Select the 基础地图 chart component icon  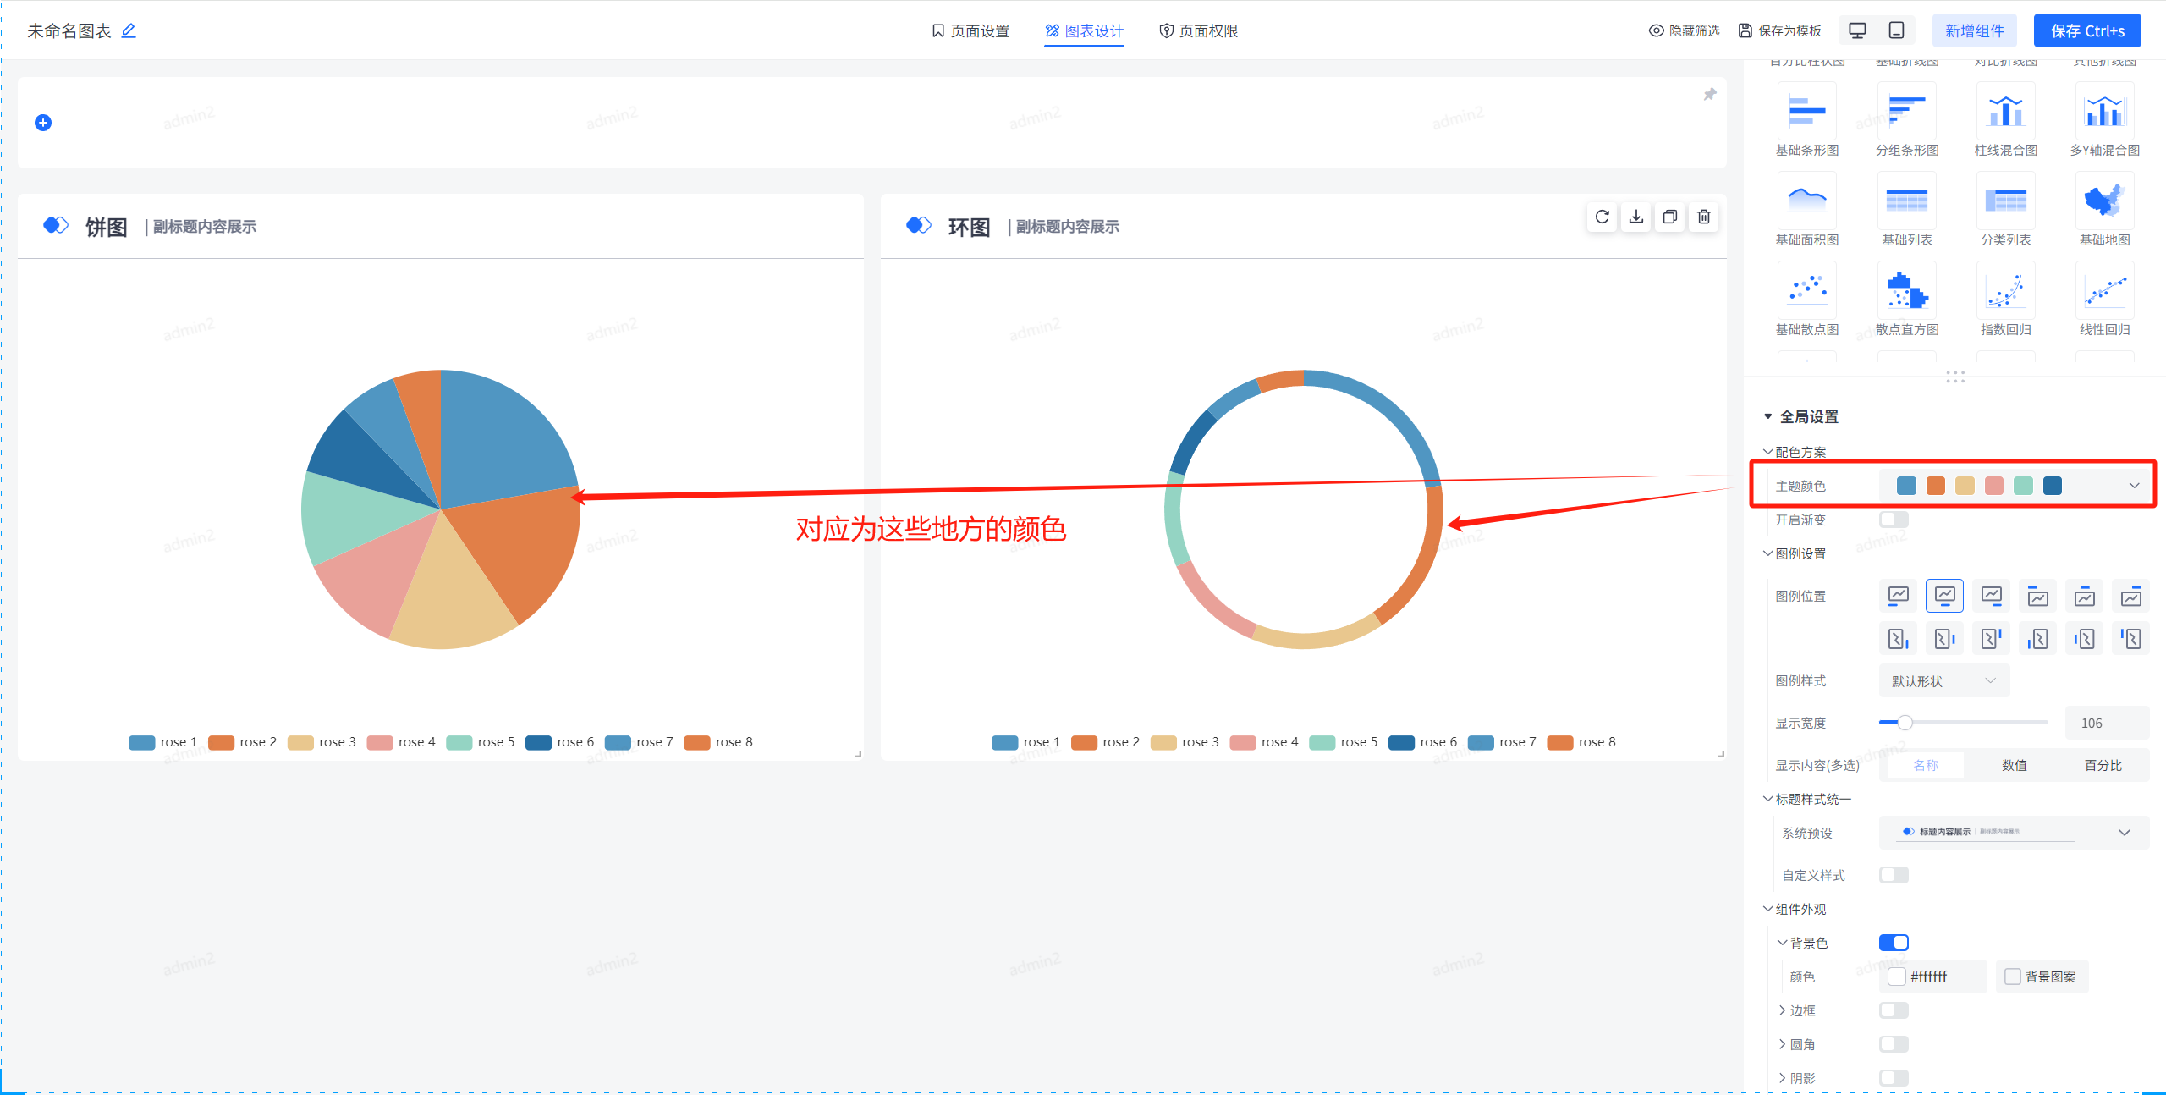coord(2104,201)
